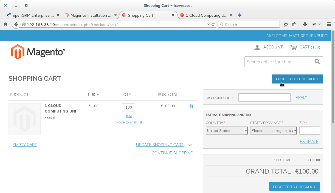Bookmark this page with the star icon
The image size is (335, 193).
286,24
